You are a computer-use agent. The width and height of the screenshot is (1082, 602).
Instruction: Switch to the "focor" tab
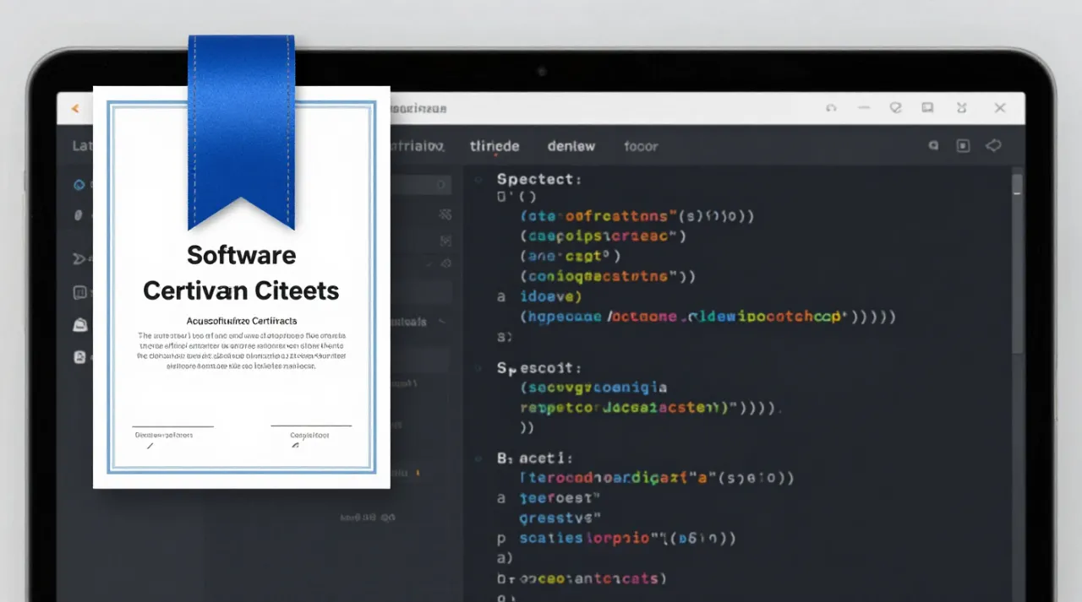641,146
